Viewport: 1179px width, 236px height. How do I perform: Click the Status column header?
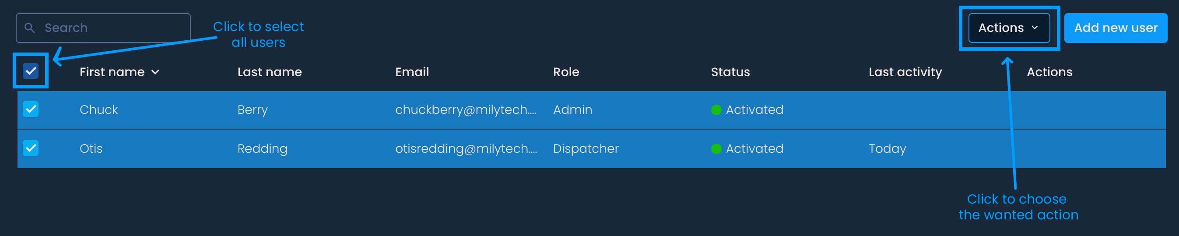[730, 72]
